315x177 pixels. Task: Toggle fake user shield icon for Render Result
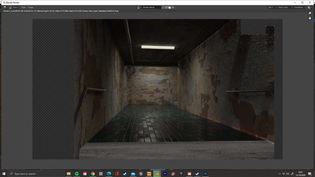pos(163,7)
